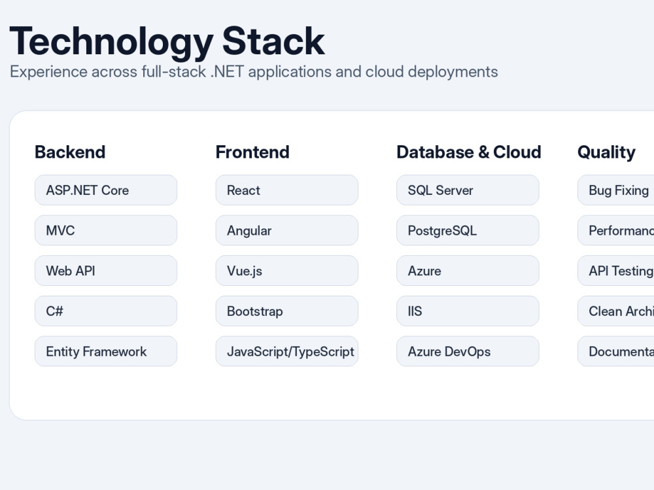Click the full-stack .NET experience subtitle
Viewport: 654px width, 490px height.
point(254,72)
